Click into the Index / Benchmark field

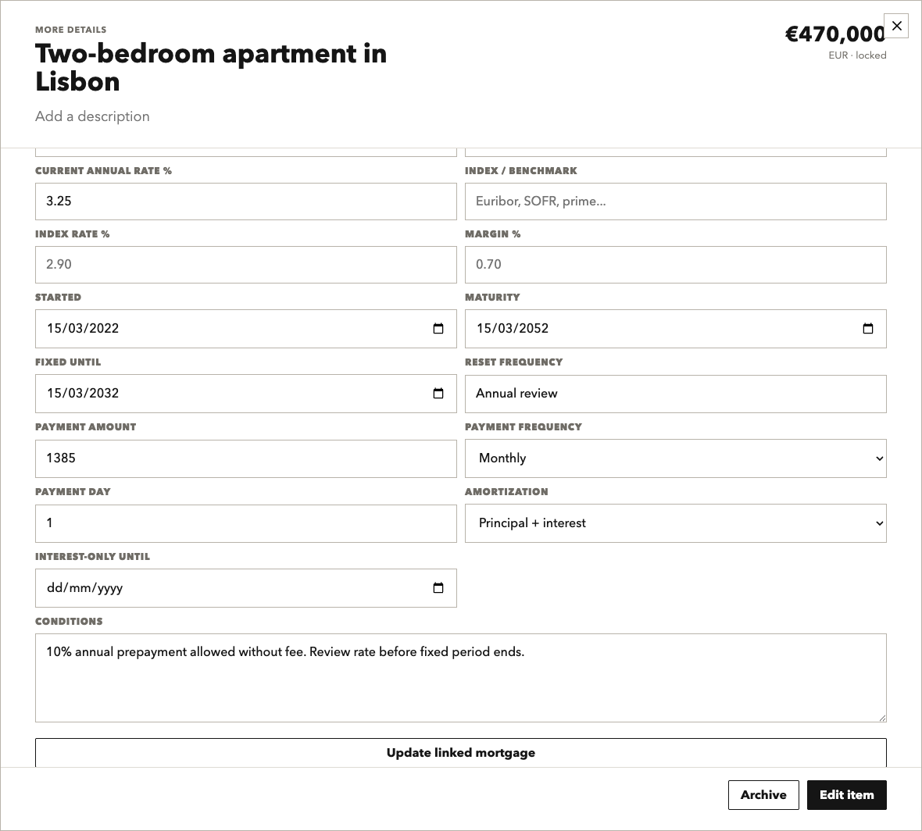pos(676,202)
